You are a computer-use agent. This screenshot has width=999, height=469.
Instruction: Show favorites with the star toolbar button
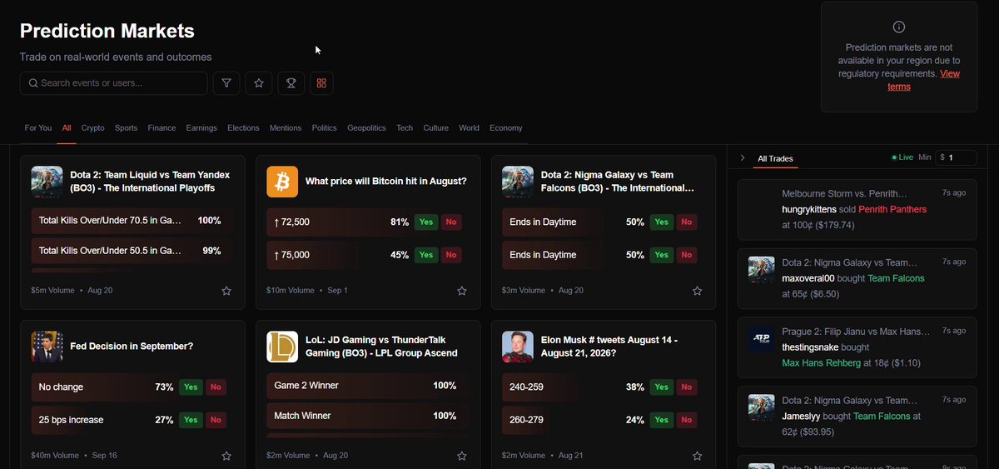tap(259, 83)
